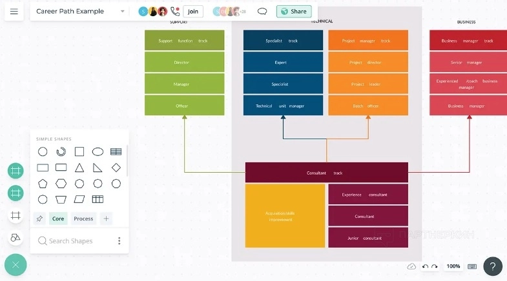Viewport: 507px width, 281px height.
Task: Select the Project leader box
Action: (368, 84)
